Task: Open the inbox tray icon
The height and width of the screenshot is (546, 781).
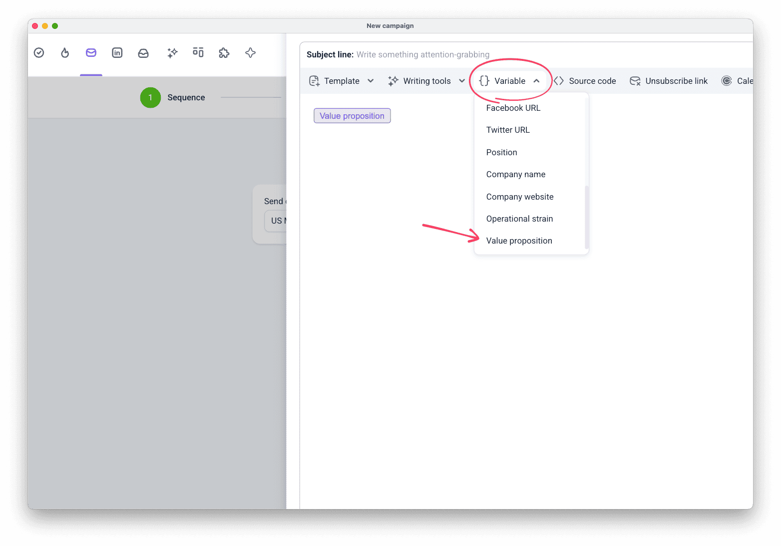Action: point(143,53)
